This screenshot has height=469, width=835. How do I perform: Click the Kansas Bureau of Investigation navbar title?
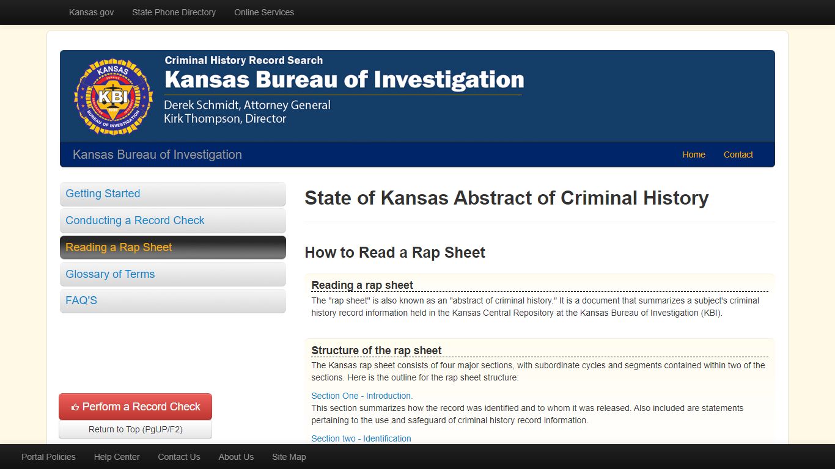[157, 155]
